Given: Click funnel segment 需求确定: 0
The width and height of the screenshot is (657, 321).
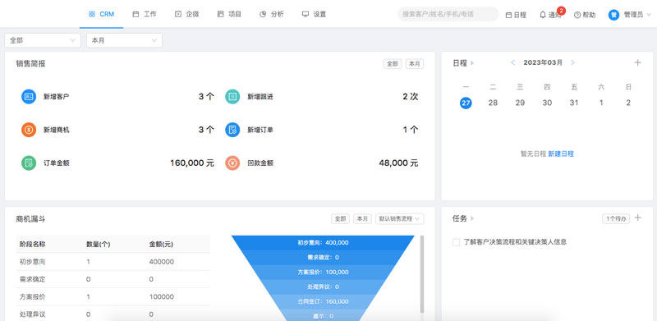Looking at the screenshot, I should pyautogui.click(x=323, y=257).
